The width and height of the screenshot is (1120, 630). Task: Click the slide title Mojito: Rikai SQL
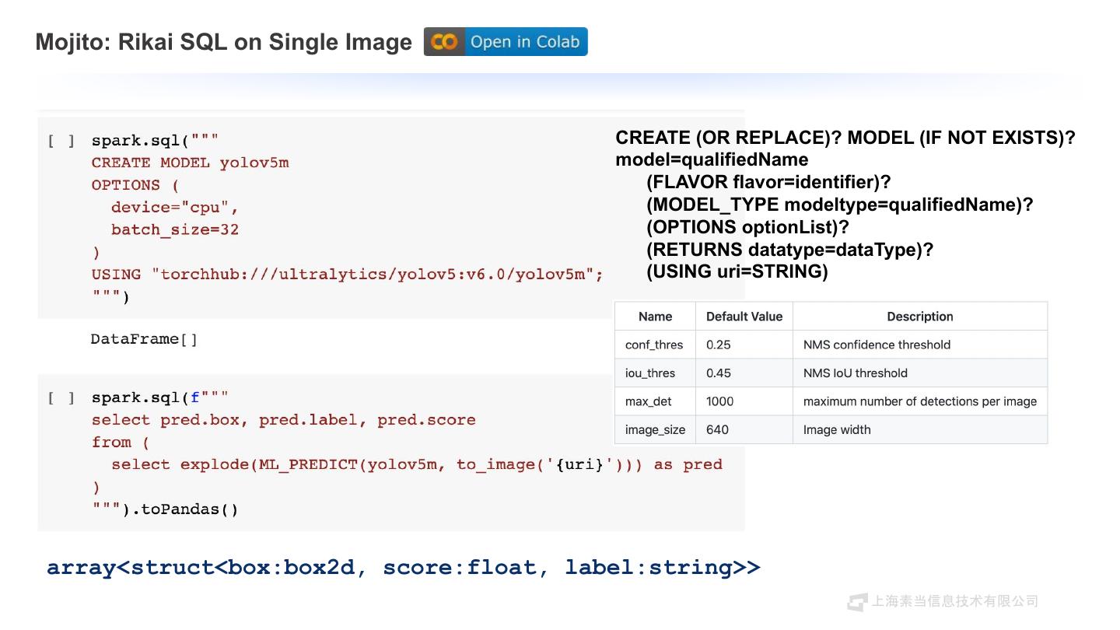224,42
